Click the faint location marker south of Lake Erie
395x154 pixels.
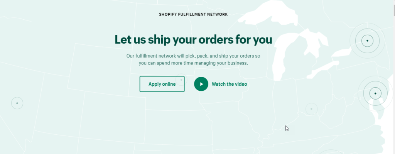tap(311, 109)
